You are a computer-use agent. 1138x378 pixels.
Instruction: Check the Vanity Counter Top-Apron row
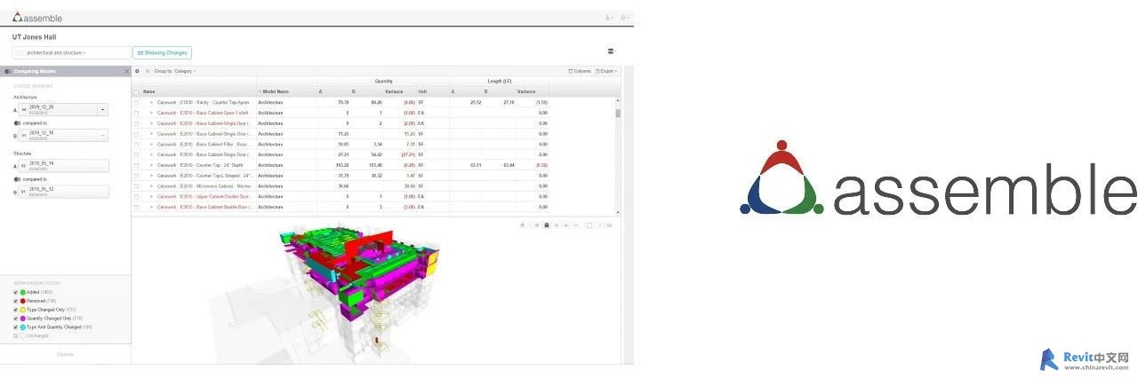[136, 102]
